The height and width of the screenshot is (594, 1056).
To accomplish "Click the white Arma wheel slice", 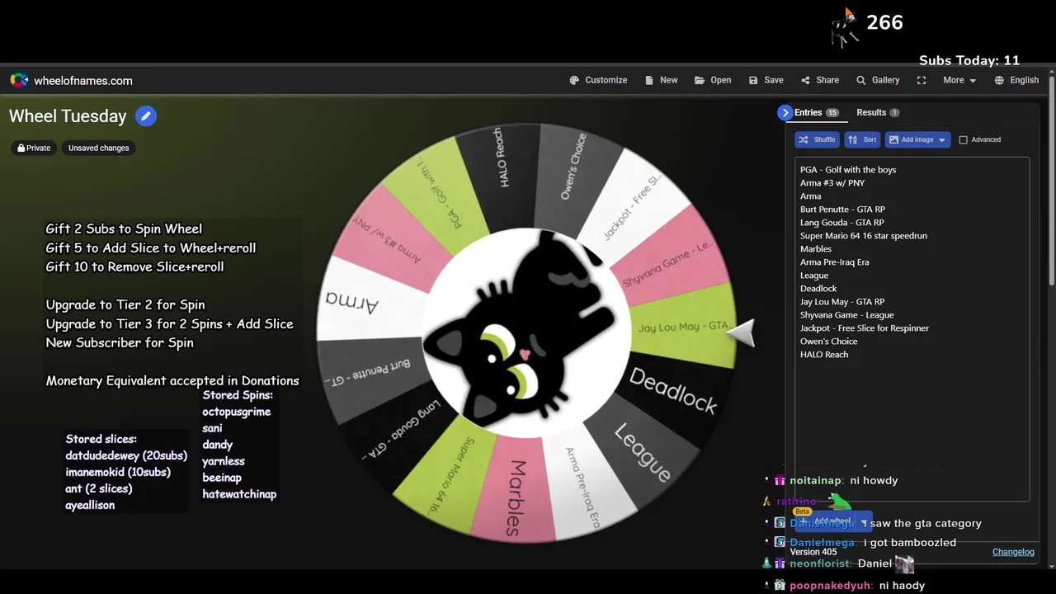I will pos(363,301).
